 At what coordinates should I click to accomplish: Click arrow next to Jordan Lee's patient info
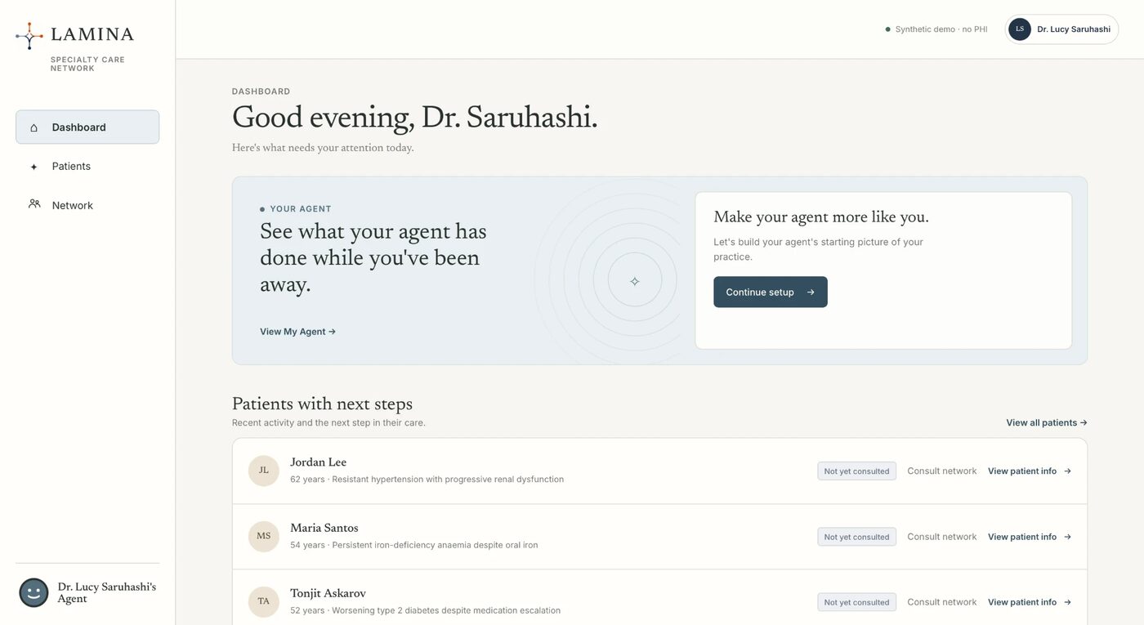pyautogui.click(x=1067, y=471)
